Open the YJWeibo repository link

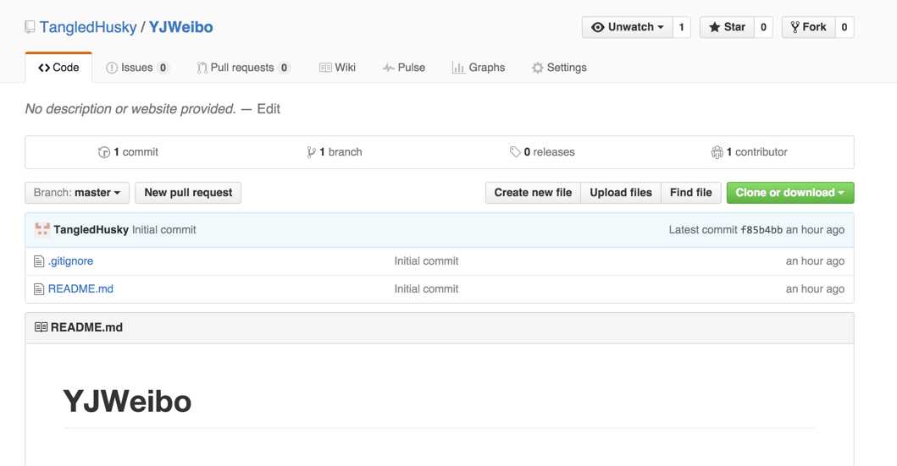point(180,27)
